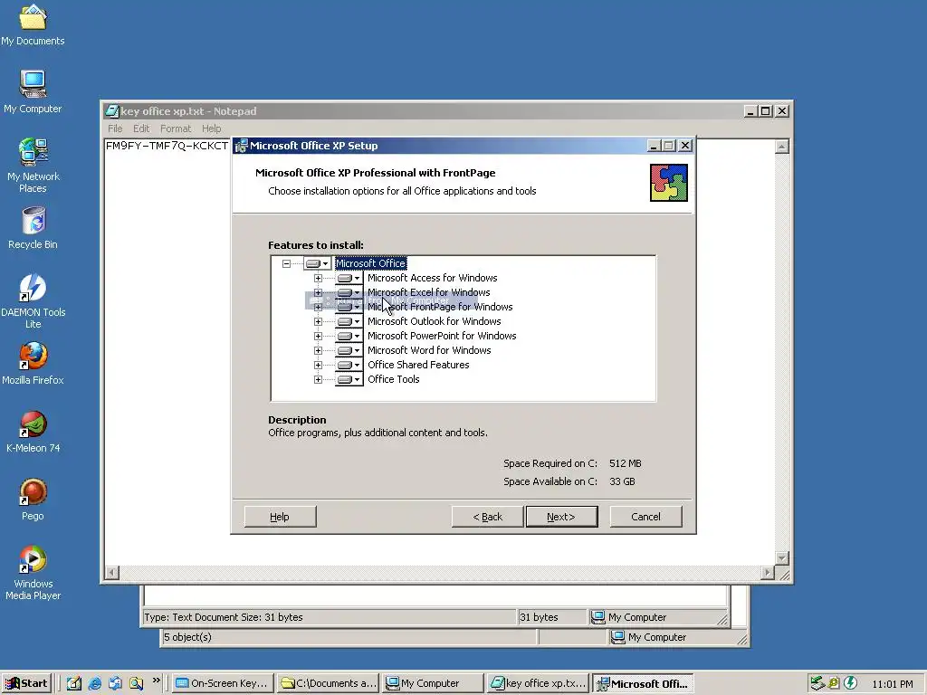This screenshot has width=927, height=695.
Task: Open Notepad File menu
Action: click(x=115, y=129)
